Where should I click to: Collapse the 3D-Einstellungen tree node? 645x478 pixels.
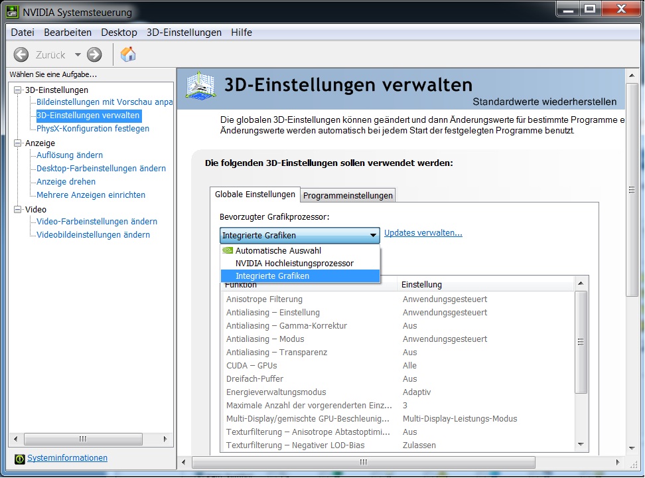(x=17, y=90)
